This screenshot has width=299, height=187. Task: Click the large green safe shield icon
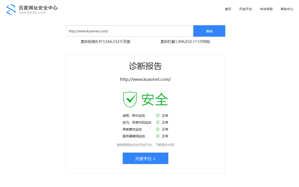pos(130,99)
